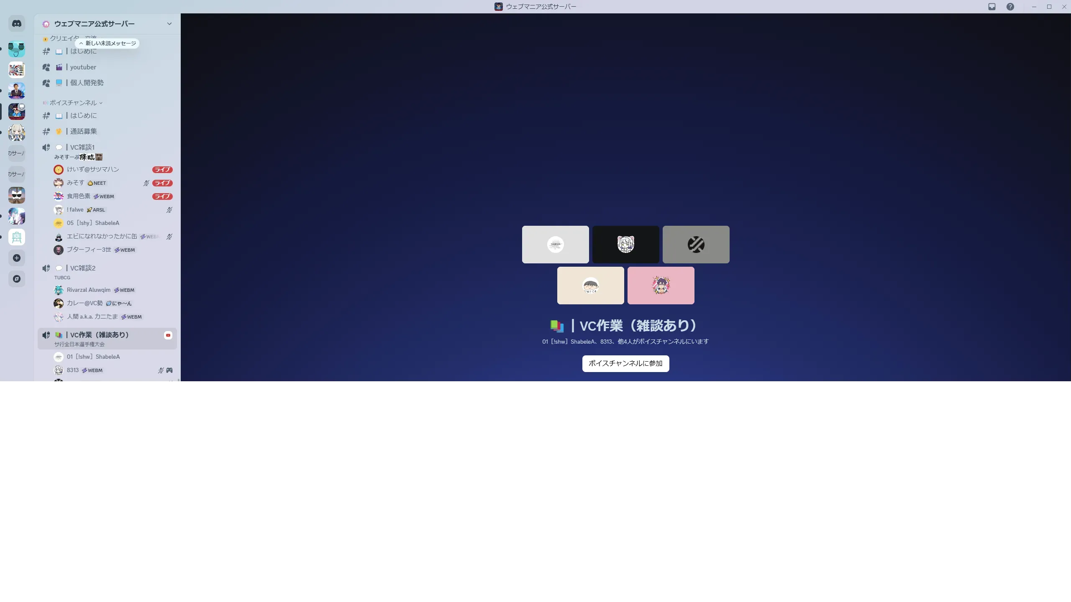Click ボイスチャンネルに参加 button
The image size is (1071, 602).
click(x=625, y=363)
